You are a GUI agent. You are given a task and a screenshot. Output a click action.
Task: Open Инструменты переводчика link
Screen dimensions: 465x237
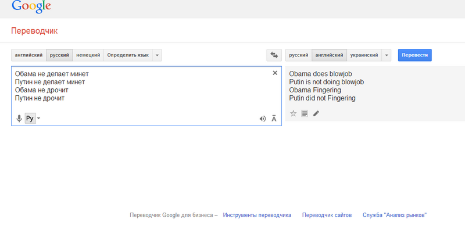257,215
